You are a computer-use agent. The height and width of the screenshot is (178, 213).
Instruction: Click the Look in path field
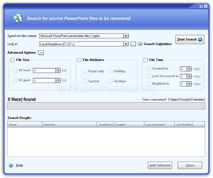[81, 44]
